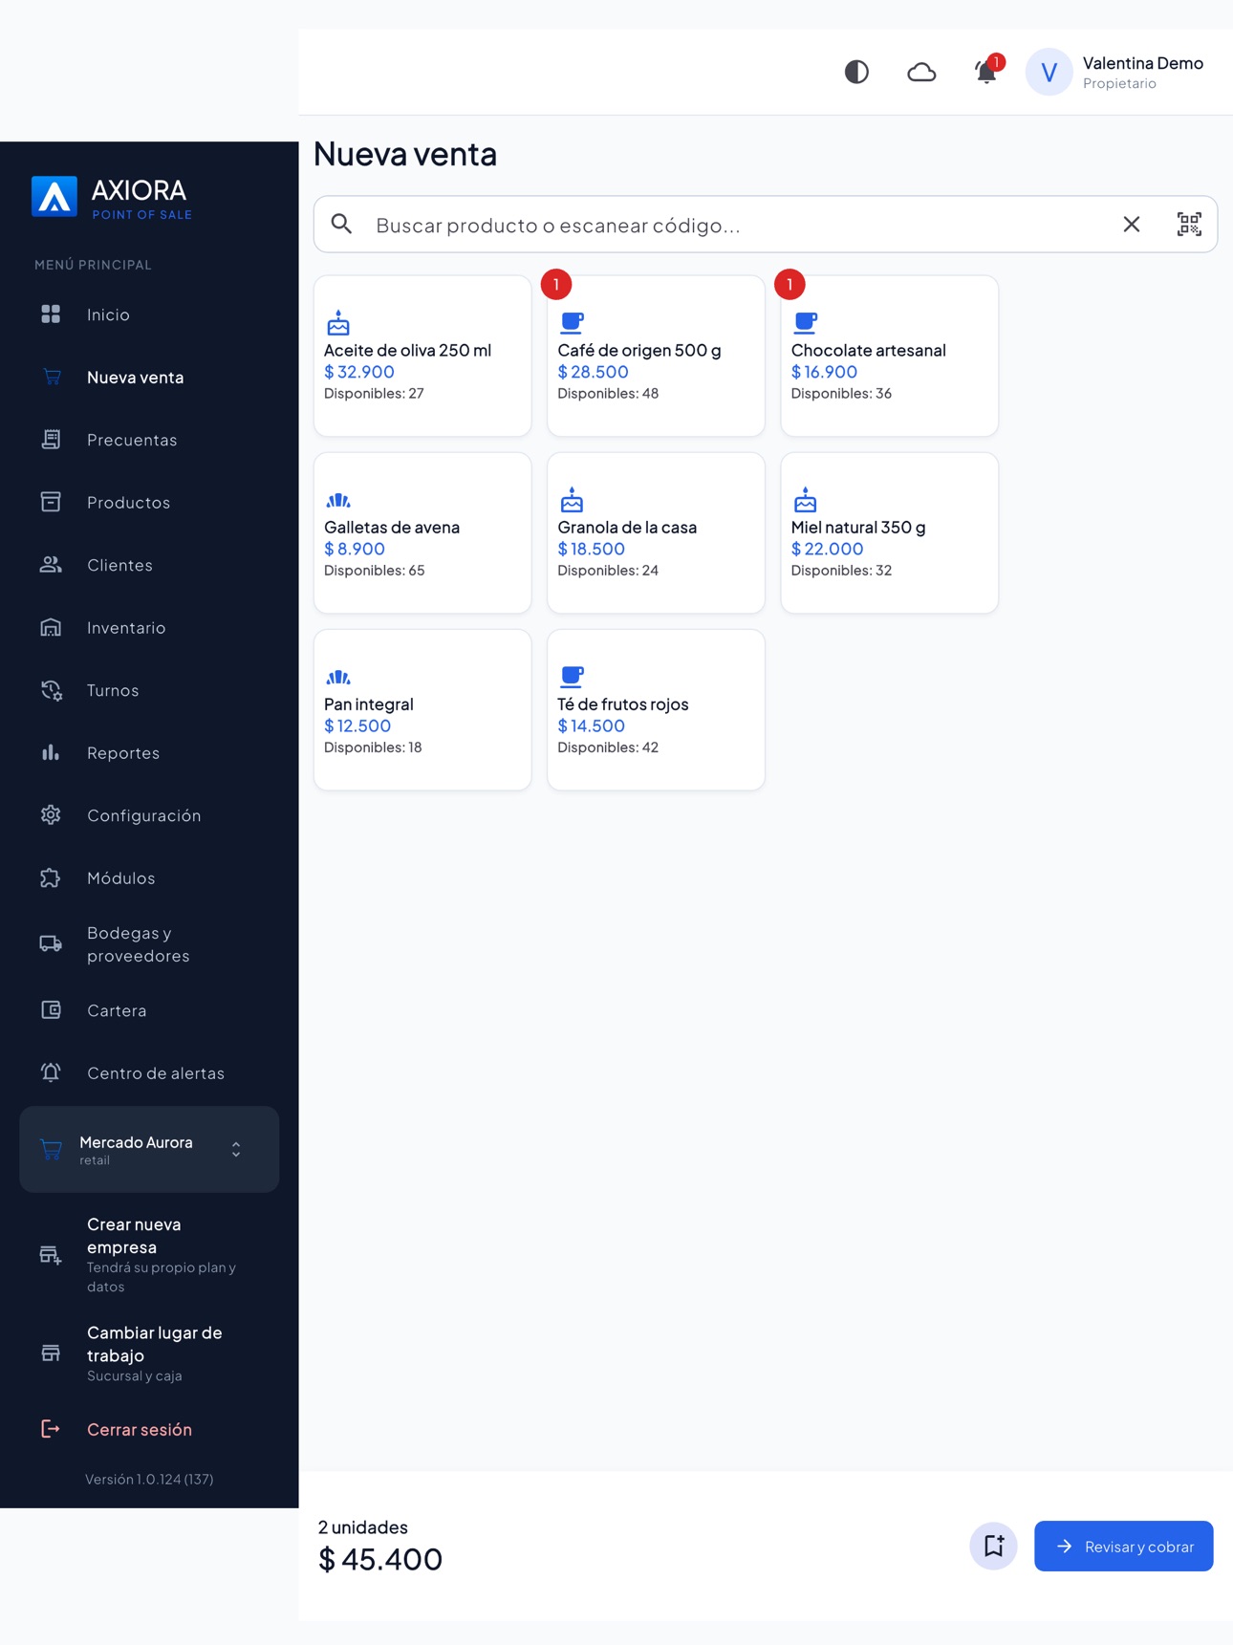1233x1645 pixels.
Task: Click Cerrar sesión to log out
Action: coord(149,1430)
